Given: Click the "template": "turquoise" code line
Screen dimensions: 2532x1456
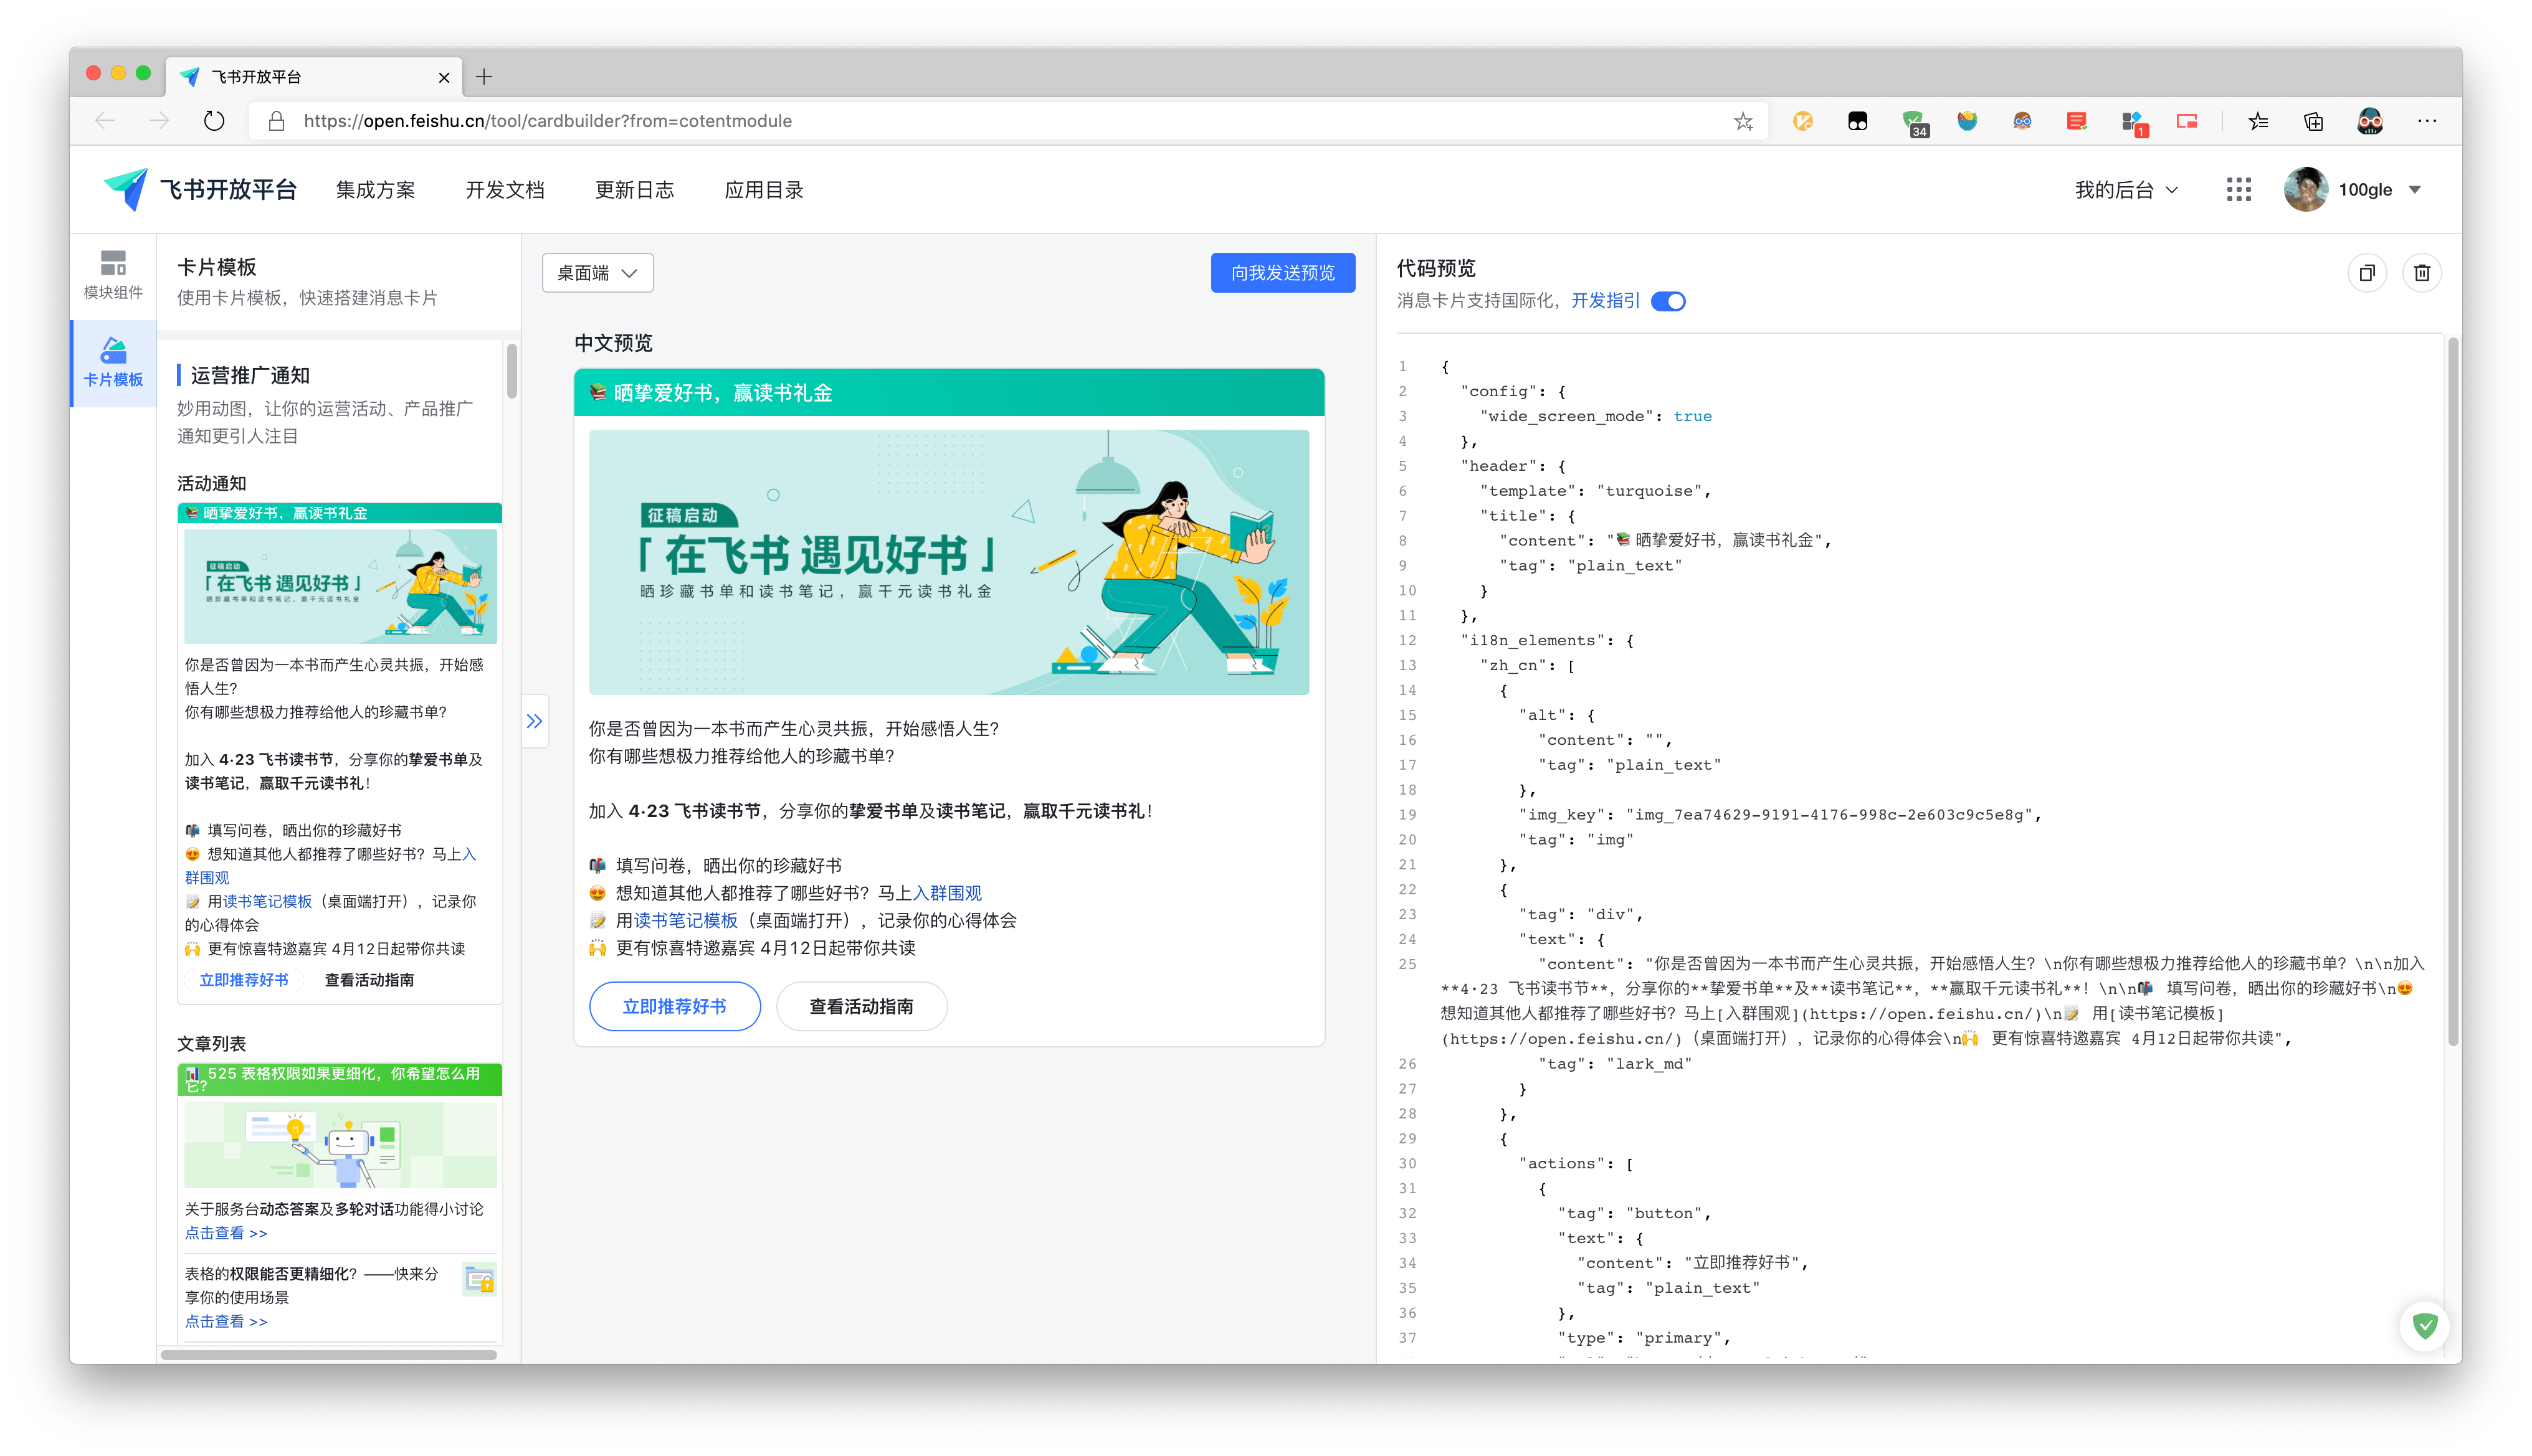Looking at the screenshot, I should pyautogui.click(x=1594, y=490).
